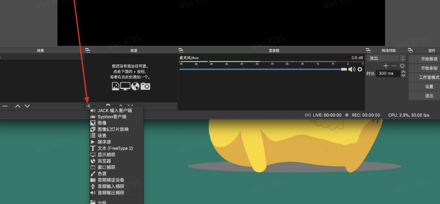Click 开始录制 to start recording
This screenshot has height=204, width=440.
pos(425,68)
